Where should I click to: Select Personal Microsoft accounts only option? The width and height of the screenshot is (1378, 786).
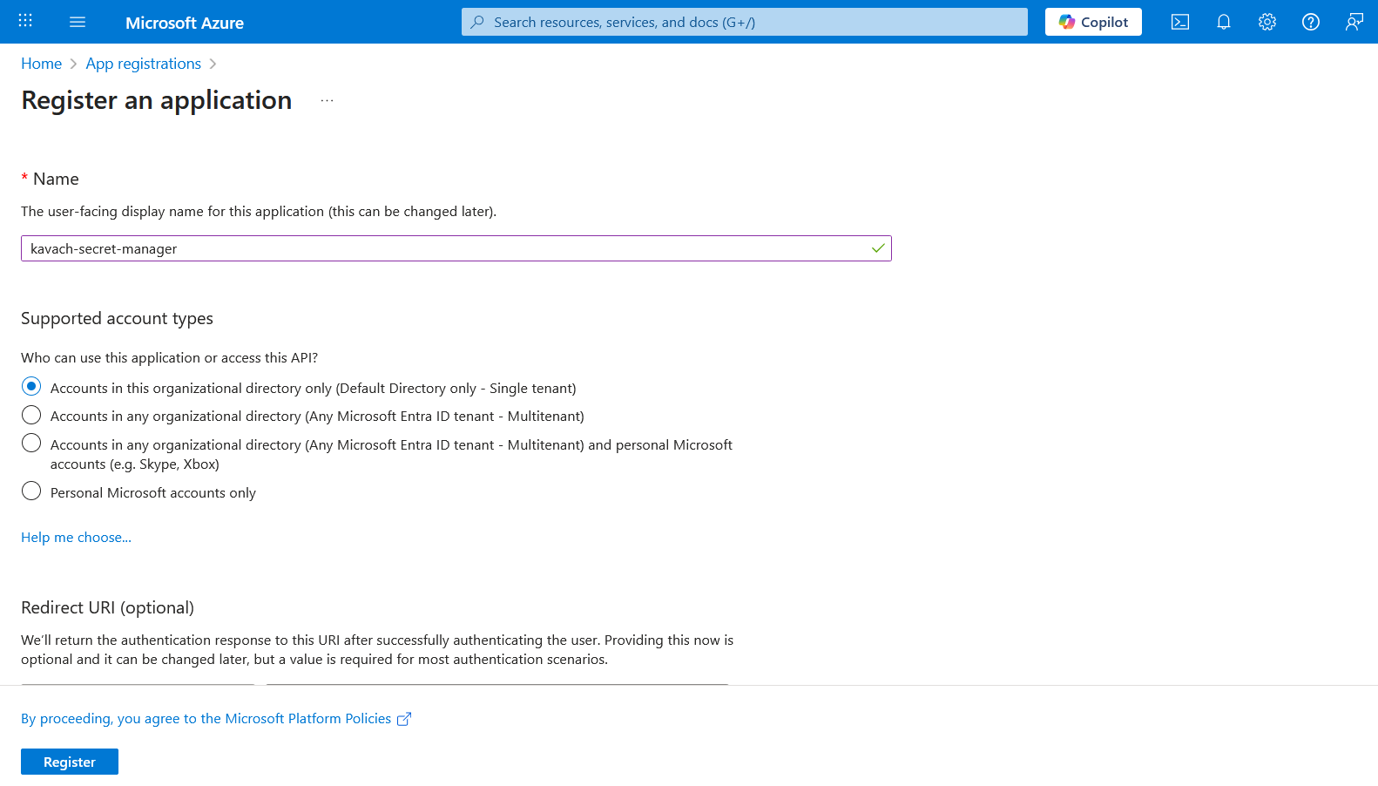pos(31,491)
